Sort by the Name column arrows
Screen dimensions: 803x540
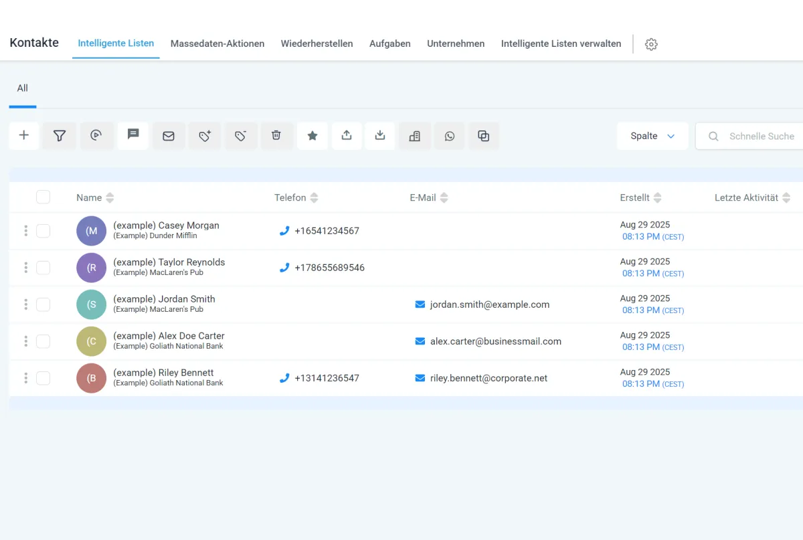click(110, 198)
